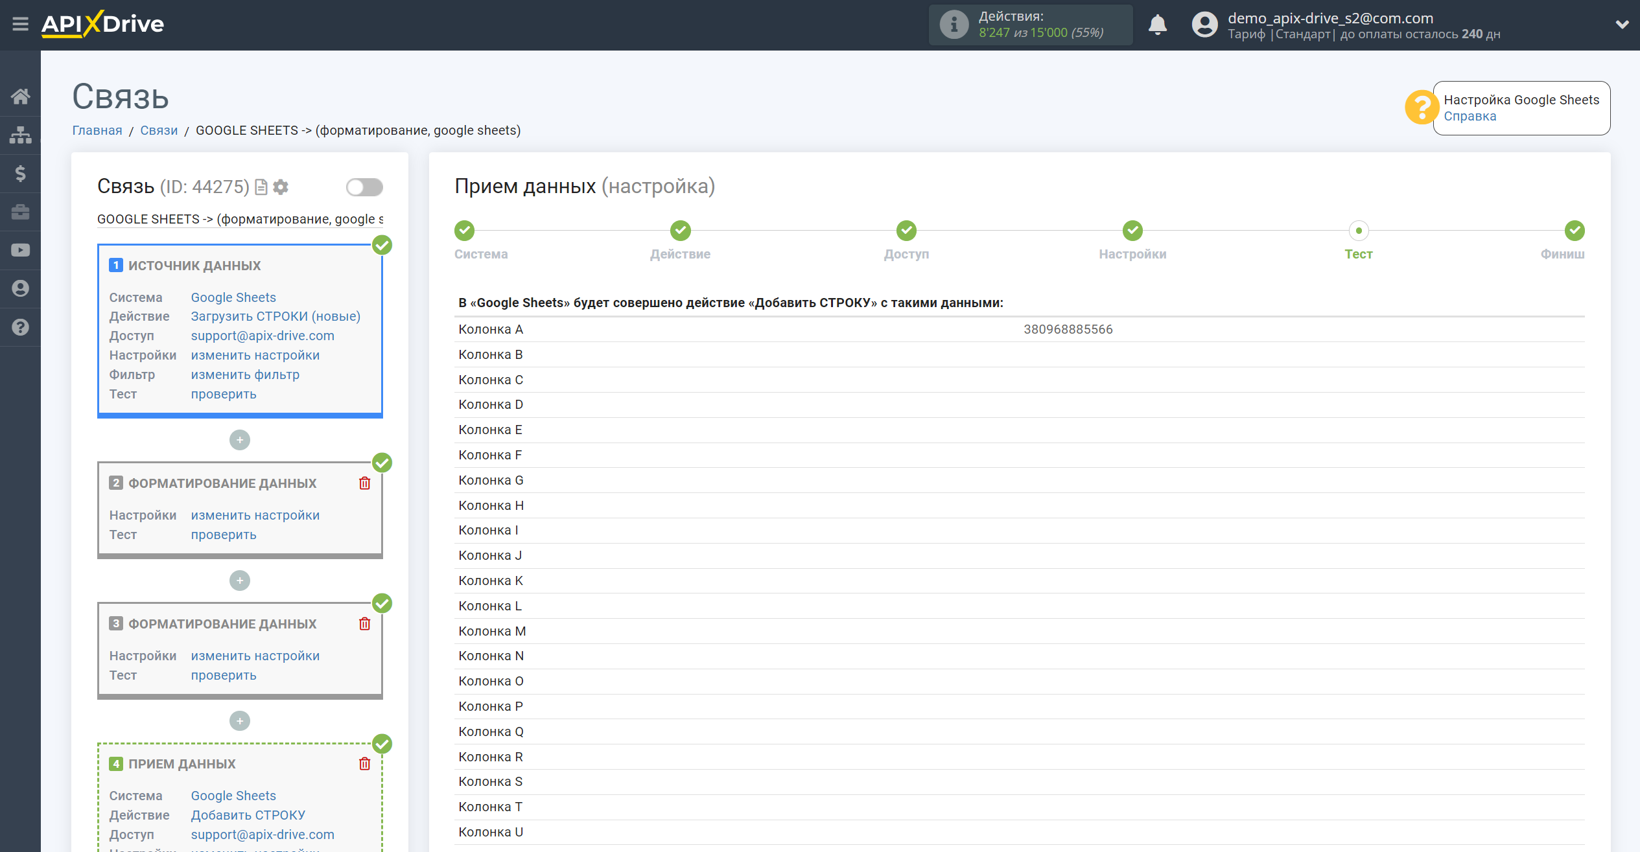Open the video tutorials sidebar icon
The image size is (1640, 852).
(20, 250)
